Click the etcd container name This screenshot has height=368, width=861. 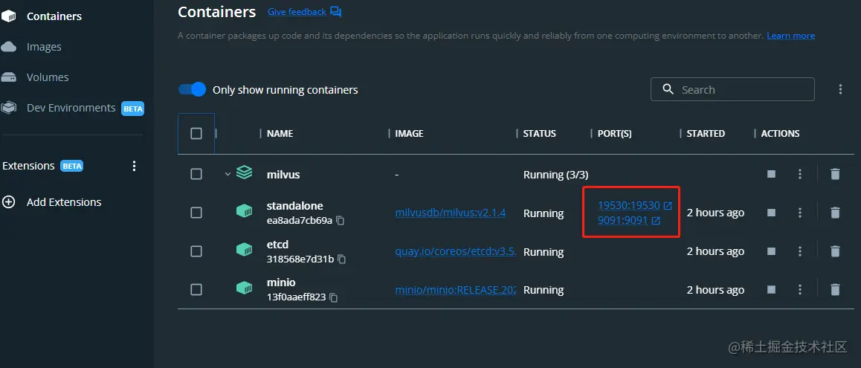[278, 245]
